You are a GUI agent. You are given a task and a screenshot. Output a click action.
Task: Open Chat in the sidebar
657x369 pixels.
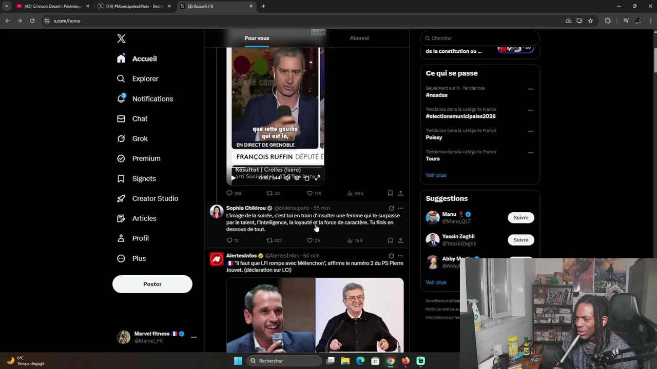pyautogui.click(x=132, y=118)
